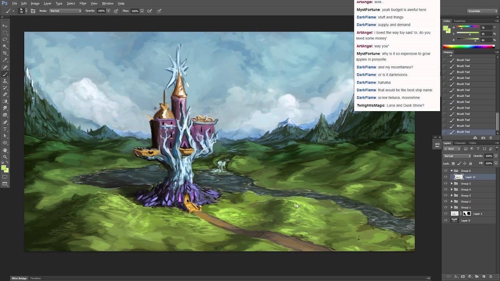This screenshot has width=500, height=281.
Task: Select the Eyedropper tool
Action: [x=5, y=60]
